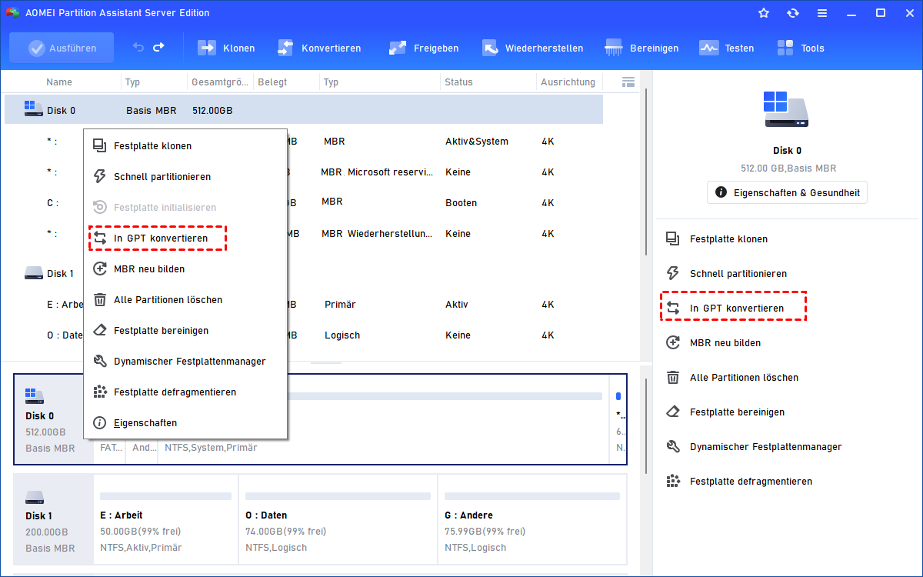923x577 pixels.
Task: Click the refresh icon in title bar
Action: 793,13
